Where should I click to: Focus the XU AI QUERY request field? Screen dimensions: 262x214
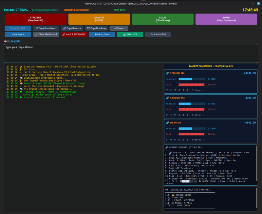pos(131,53)
